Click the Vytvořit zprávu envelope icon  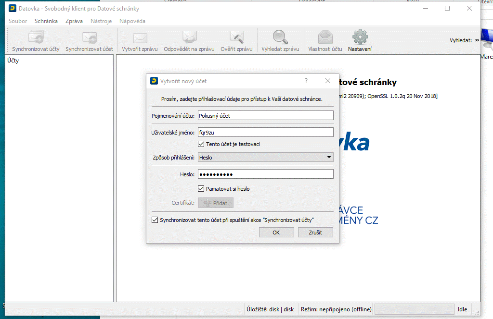tap(140, 38)
